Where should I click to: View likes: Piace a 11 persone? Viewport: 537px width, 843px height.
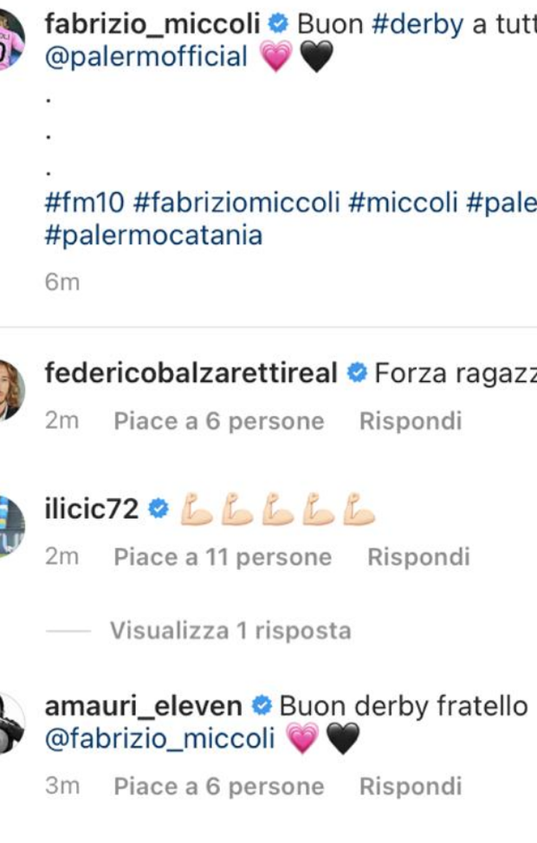point(223,557)
